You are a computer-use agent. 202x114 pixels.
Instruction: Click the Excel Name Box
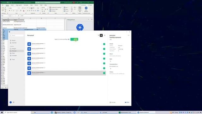[5, 16]
